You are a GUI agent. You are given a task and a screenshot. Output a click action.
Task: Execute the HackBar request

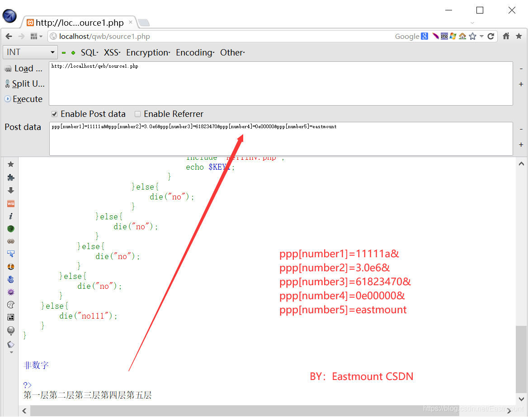[24, 99]
